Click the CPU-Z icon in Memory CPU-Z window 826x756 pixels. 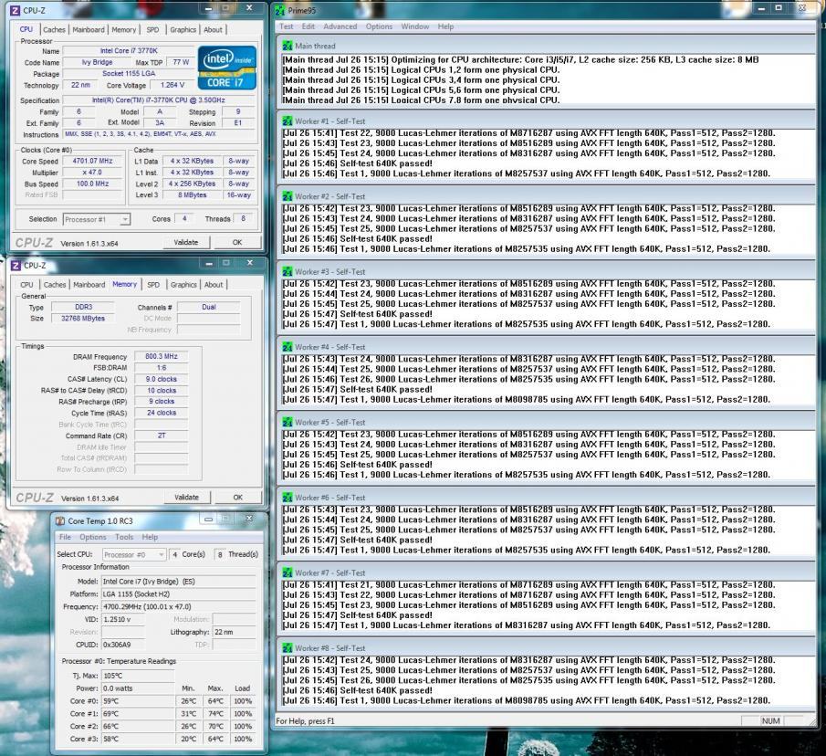coord(16,265)
